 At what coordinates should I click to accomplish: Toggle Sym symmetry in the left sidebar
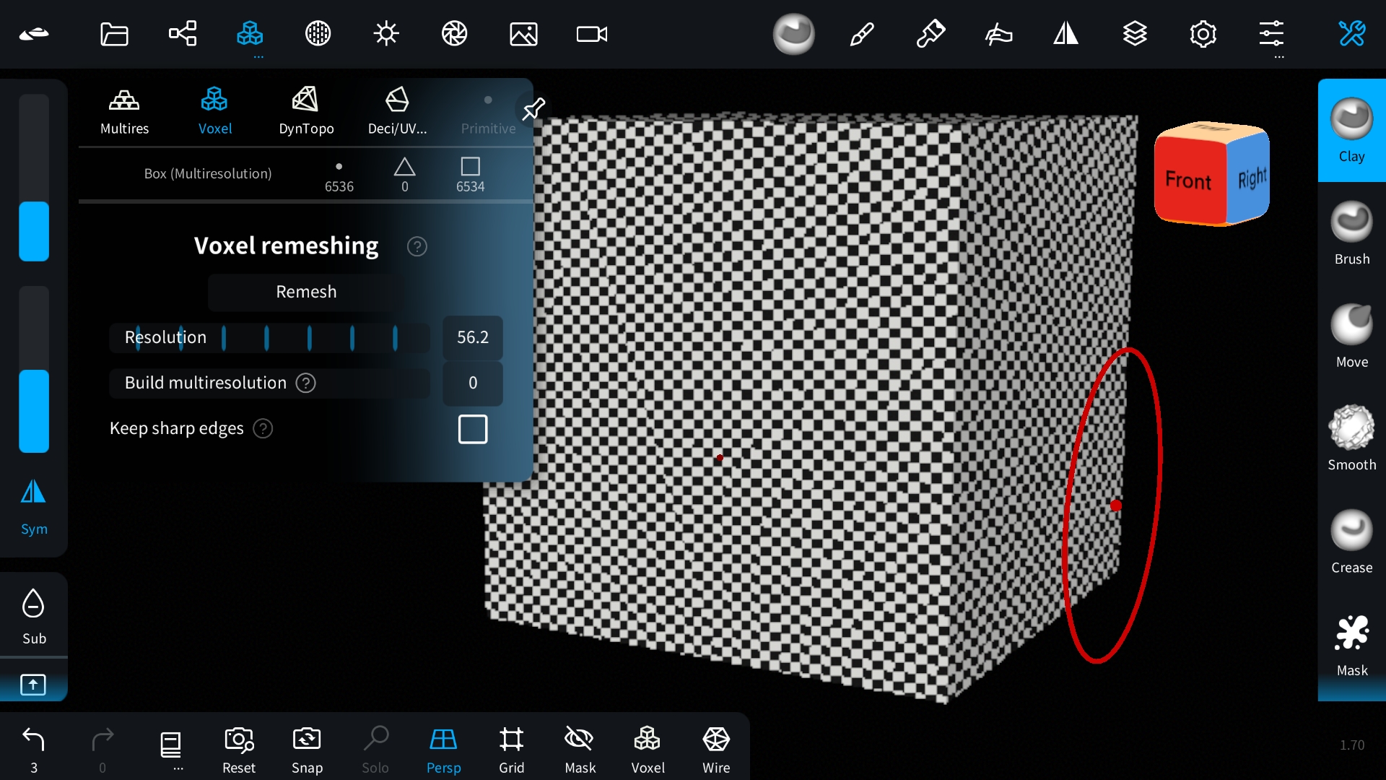33,507
